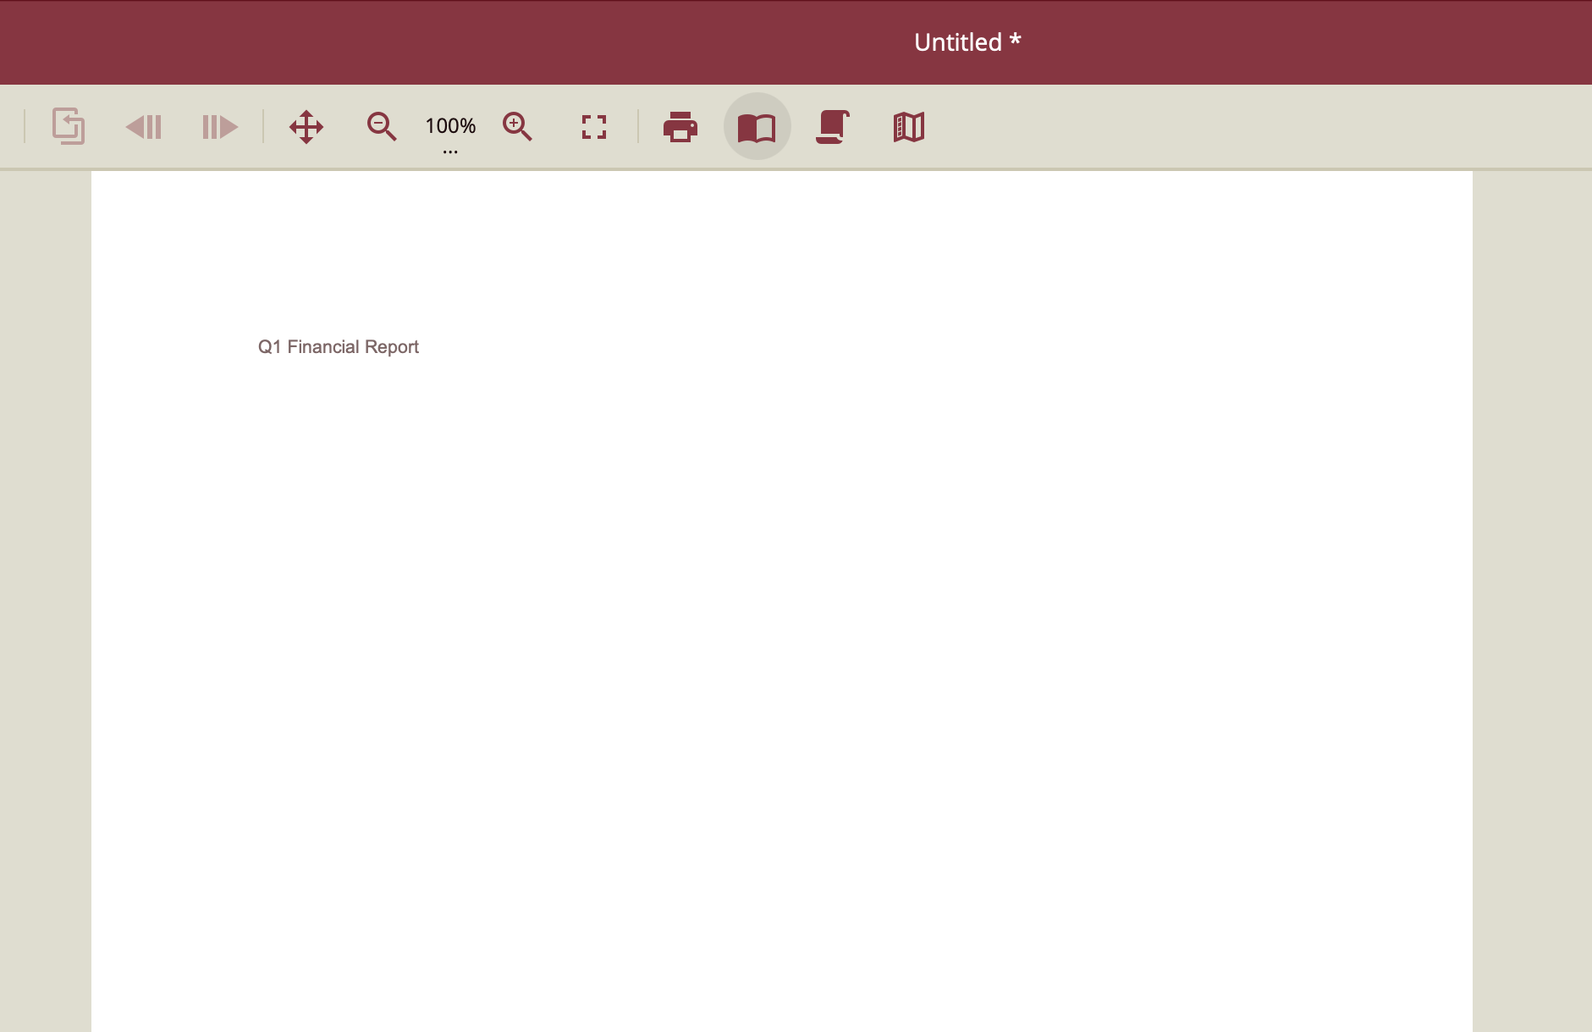
Task: Switch to the scroll page view
Action: [832, 127]
